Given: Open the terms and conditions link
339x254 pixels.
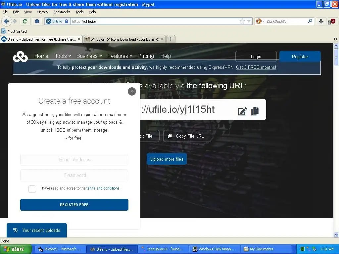Looking at the screenshot, I should click(x=103, y=188).
